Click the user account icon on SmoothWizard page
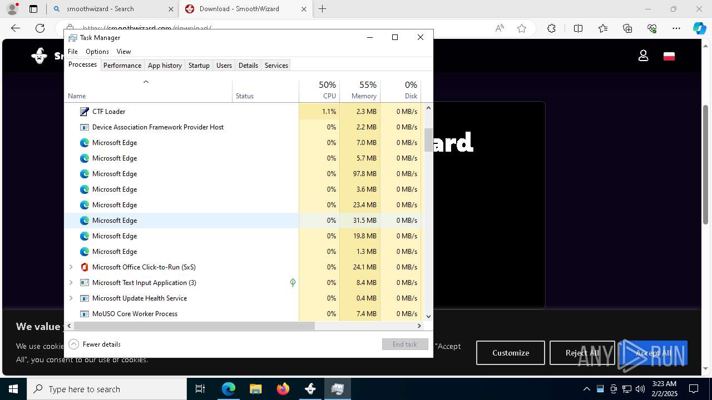This screenshot has width=712, height=400. click(644, 56)
